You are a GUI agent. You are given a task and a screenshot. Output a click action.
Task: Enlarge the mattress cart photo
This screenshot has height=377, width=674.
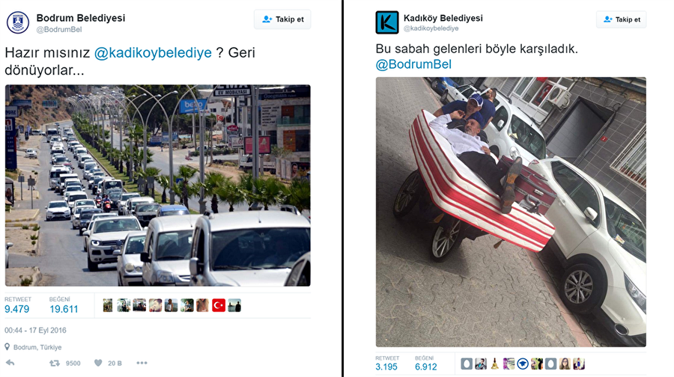tap(511, 212)
